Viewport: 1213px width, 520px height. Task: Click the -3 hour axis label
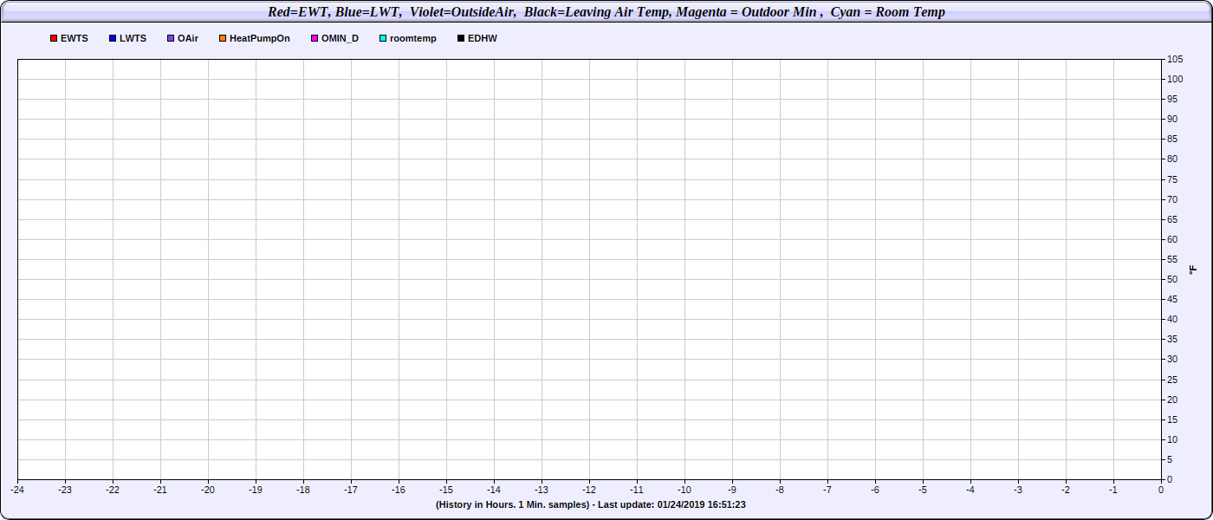click(x=1018, y=490)
